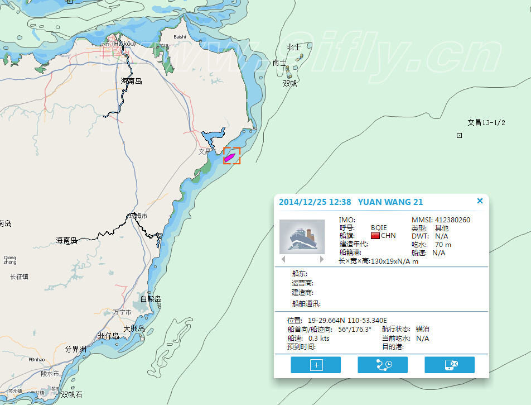The width and height of the screenshot is (531, 405).
Task: Click the 文昌 city label on map
Action: pyautogui.click(x=205, y=151)
